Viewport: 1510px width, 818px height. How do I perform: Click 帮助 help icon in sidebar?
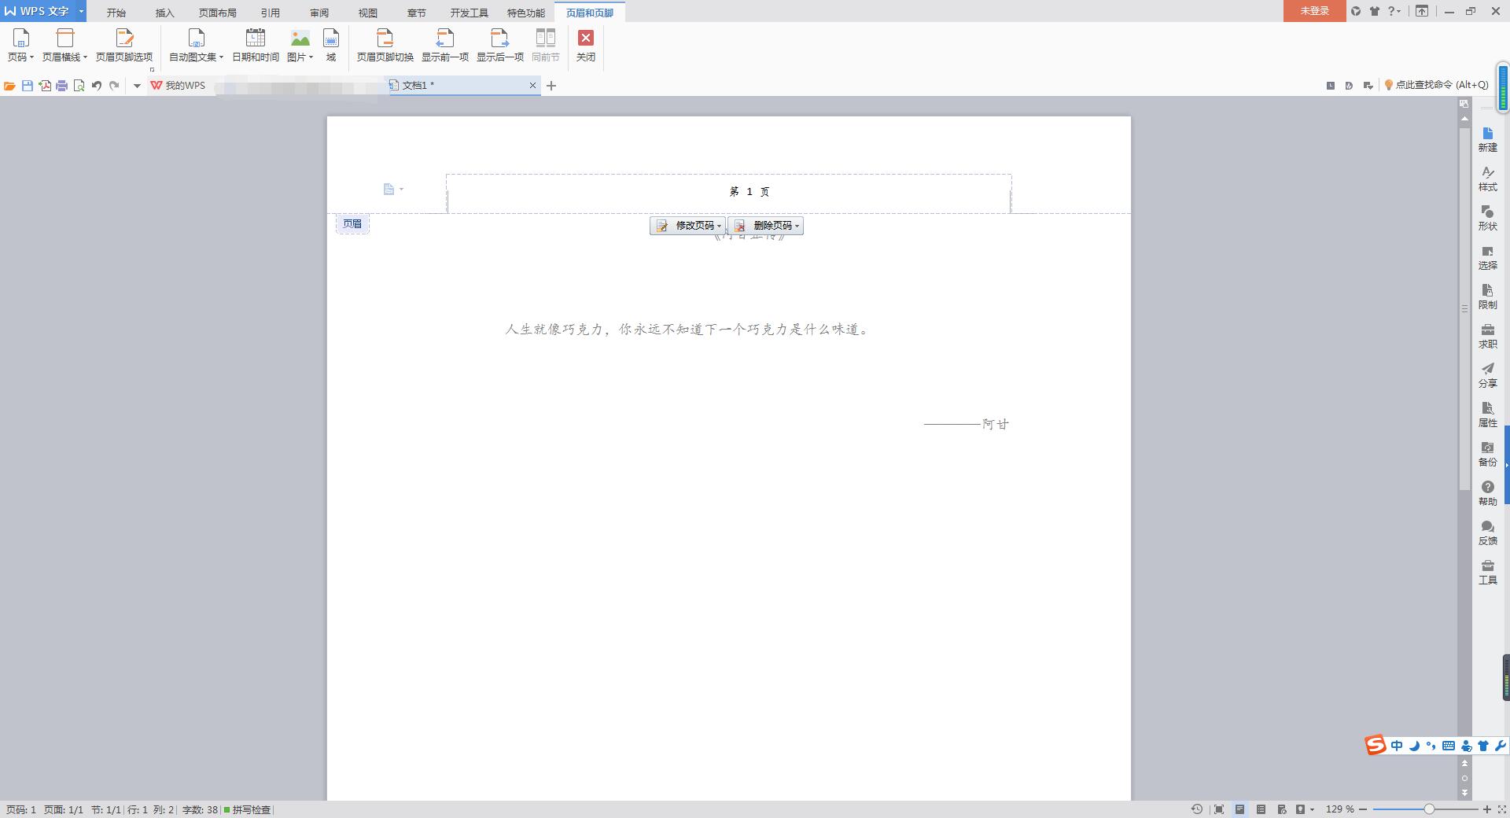coord(1487,493)
